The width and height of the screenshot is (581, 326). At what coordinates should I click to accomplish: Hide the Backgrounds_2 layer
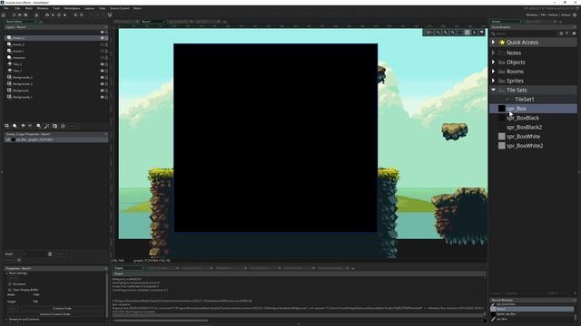tap(102, 77)
